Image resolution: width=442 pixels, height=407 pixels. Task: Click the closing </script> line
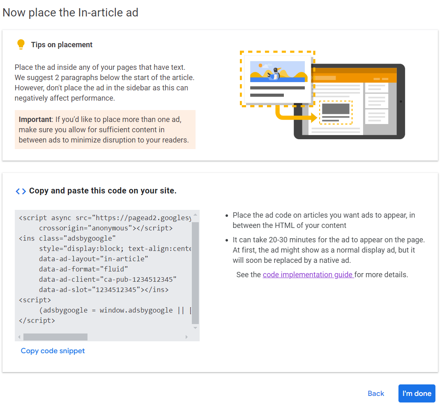pos(37,320)
